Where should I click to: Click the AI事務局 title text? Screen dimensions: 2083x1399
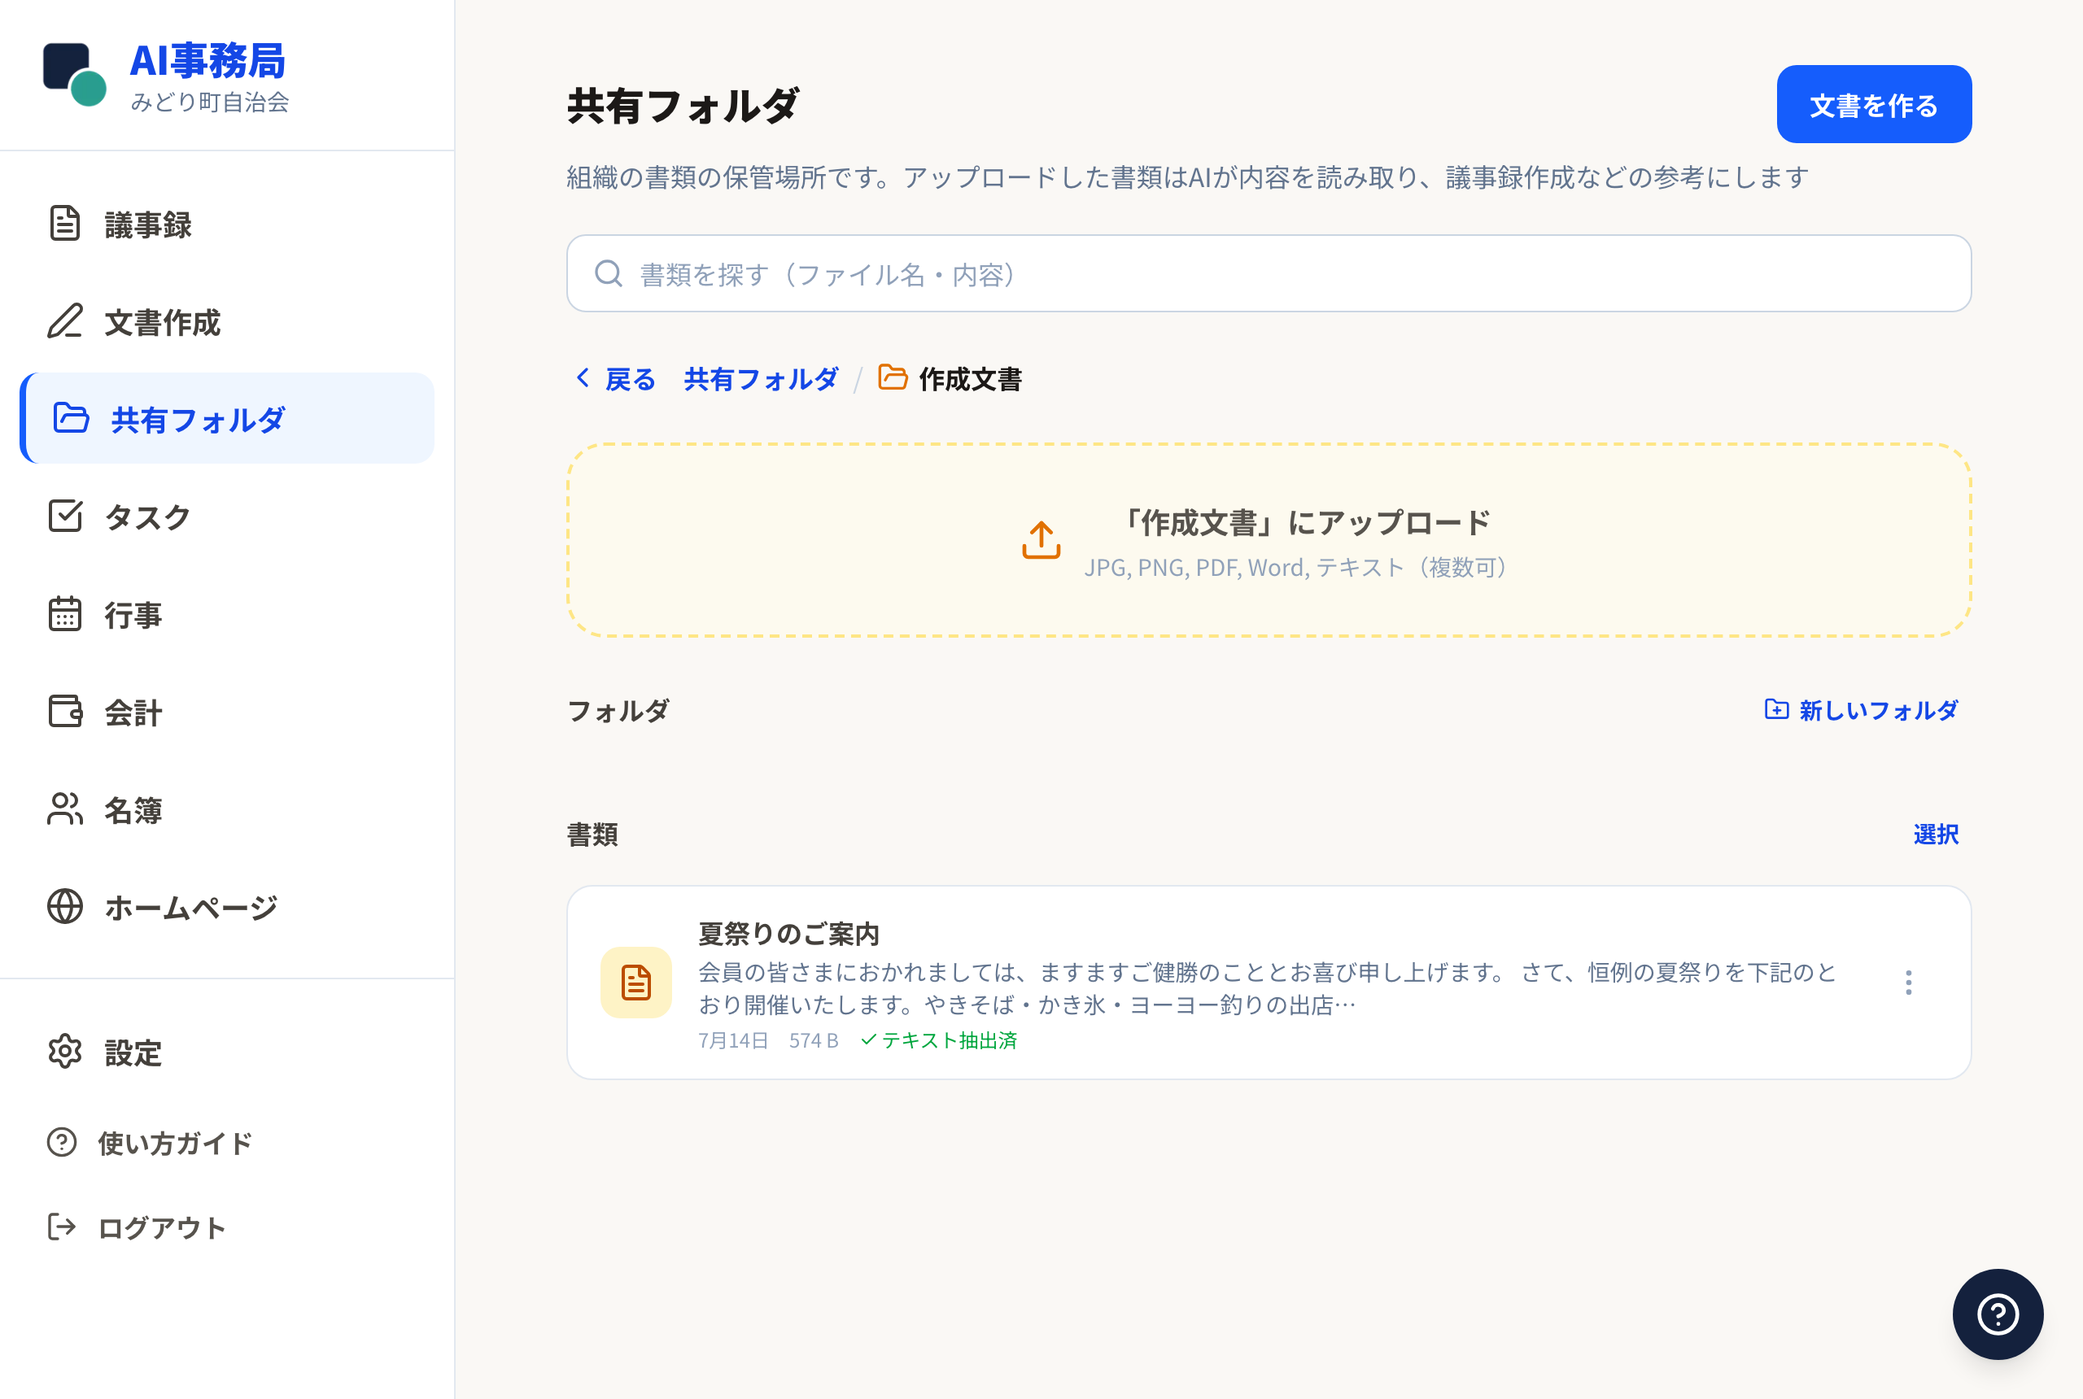207,61
